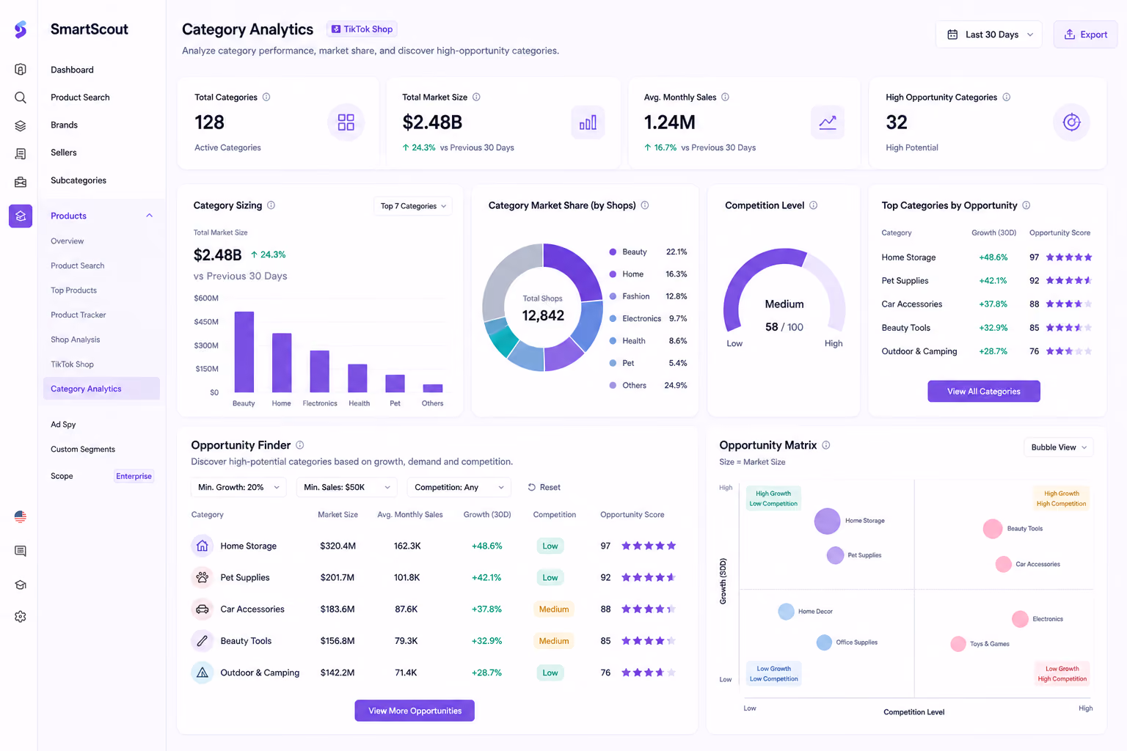The image size is (1127, 751).
Task: Click the Outdoor & Camping tent icon
Action: [x=203, y=673]
